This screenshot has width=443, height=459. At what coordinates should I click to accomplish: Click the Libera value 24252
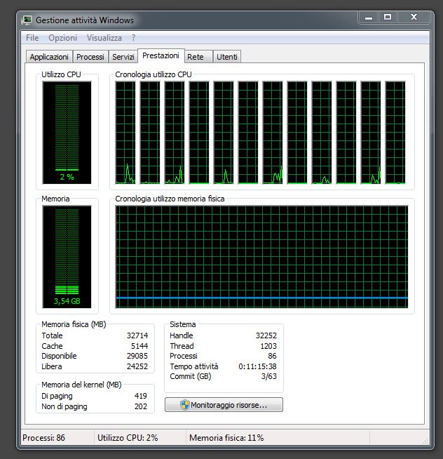coord(137,366)
